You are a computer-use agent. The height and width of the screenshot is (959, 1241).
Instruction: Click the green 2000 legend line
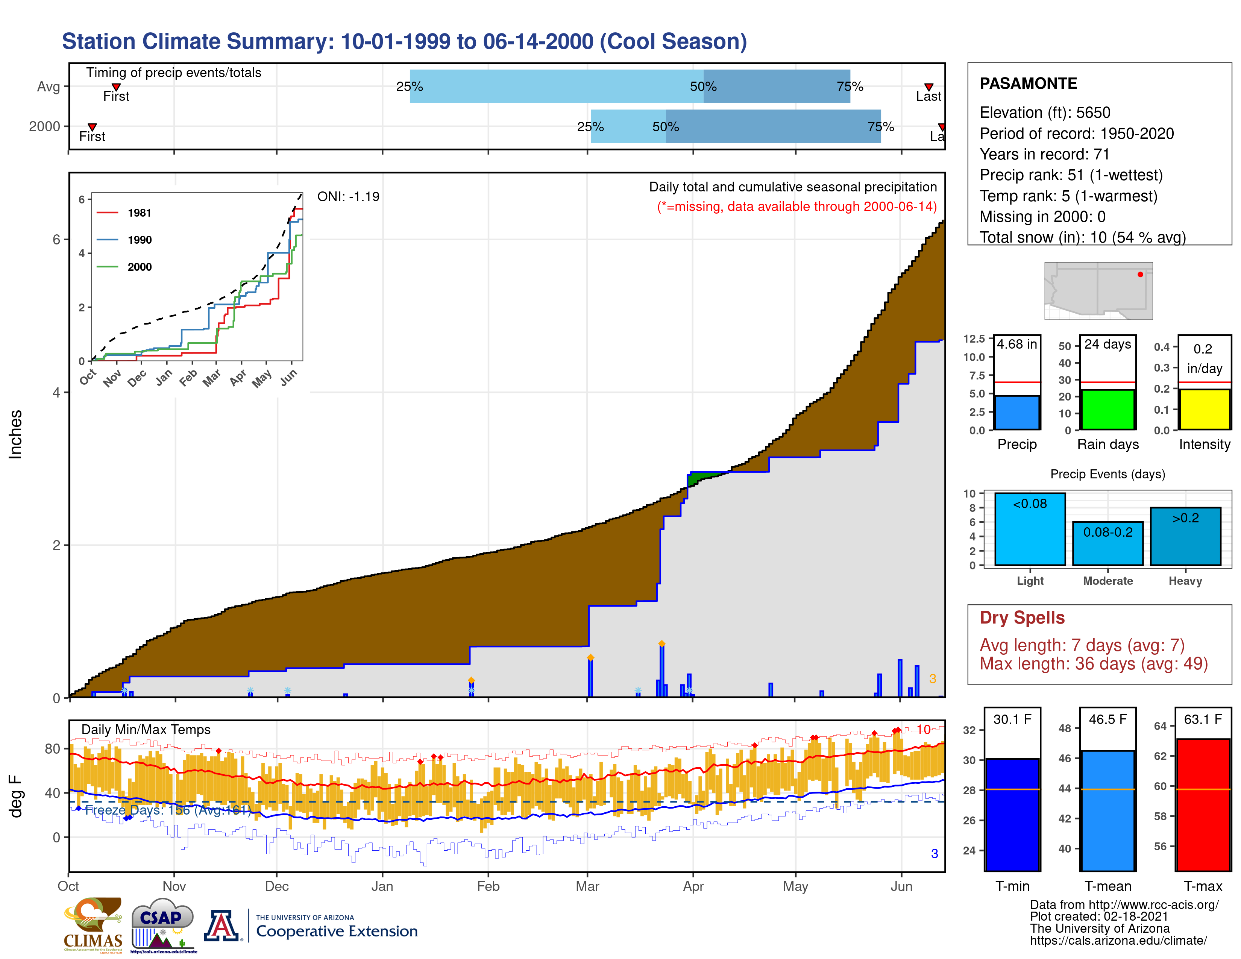[x=108, y=267]
